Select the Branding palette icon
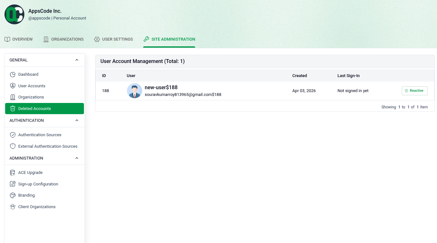 click(12, 195)
